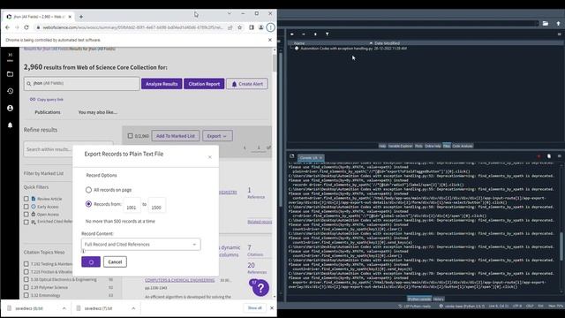565x318 pixels.
Task: Check the Enriched Cited References filter
Action: coord(26,222)
